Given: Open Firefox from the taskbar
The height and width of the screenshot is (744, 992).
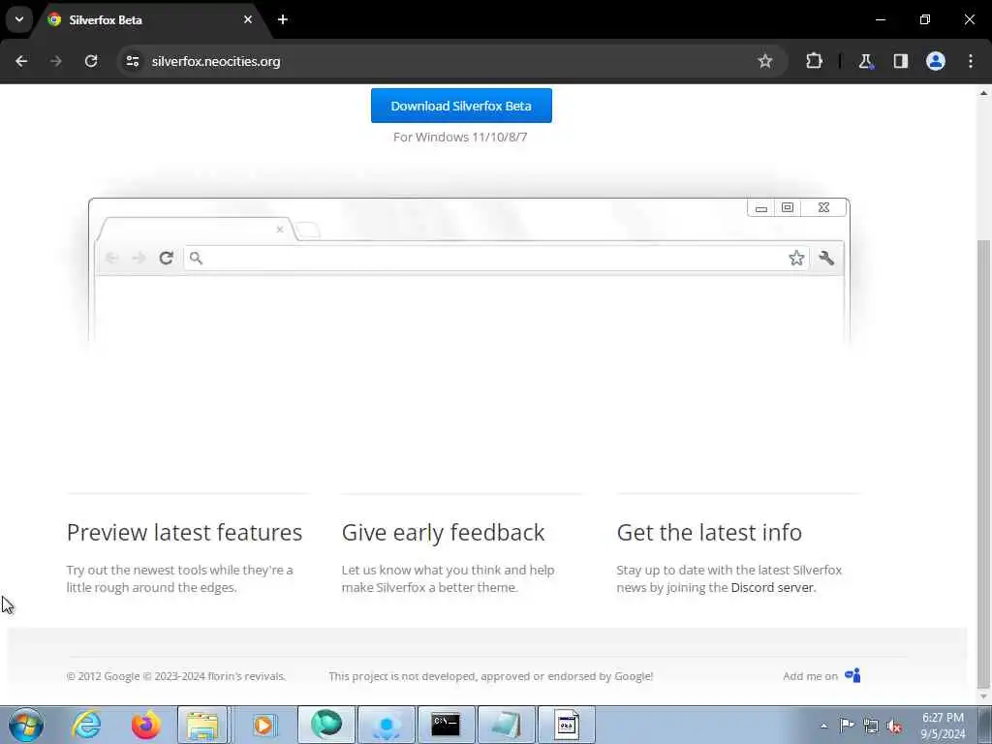Looking at the screenshot, I should point(145,725).
